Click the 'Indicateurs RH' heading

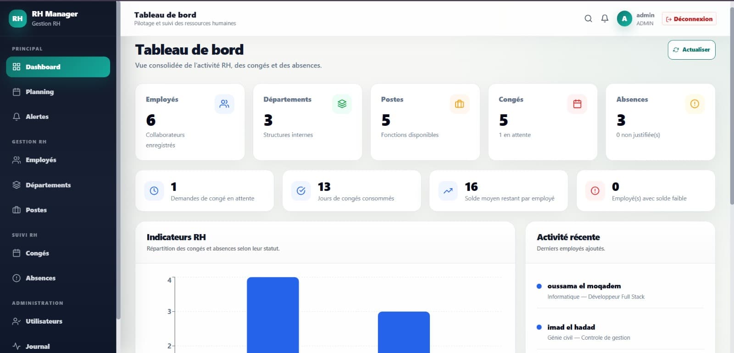(x=176, y=237)
